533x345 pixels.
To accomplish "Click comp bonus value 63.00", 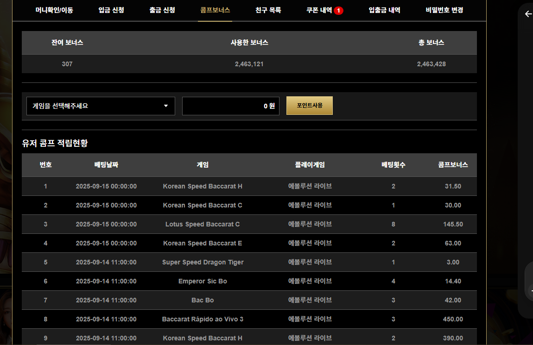I will tap(453, 243).
